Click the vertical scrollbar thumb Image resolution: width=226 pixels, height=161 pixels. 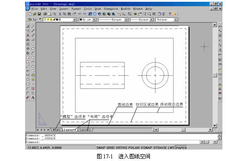pyautogui.click(x=214, y=75)
